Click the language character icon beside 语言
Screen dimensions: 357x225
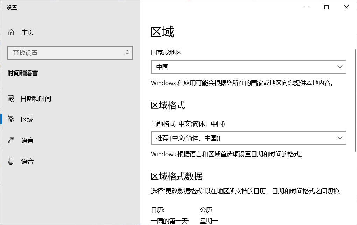pos(11,141)
